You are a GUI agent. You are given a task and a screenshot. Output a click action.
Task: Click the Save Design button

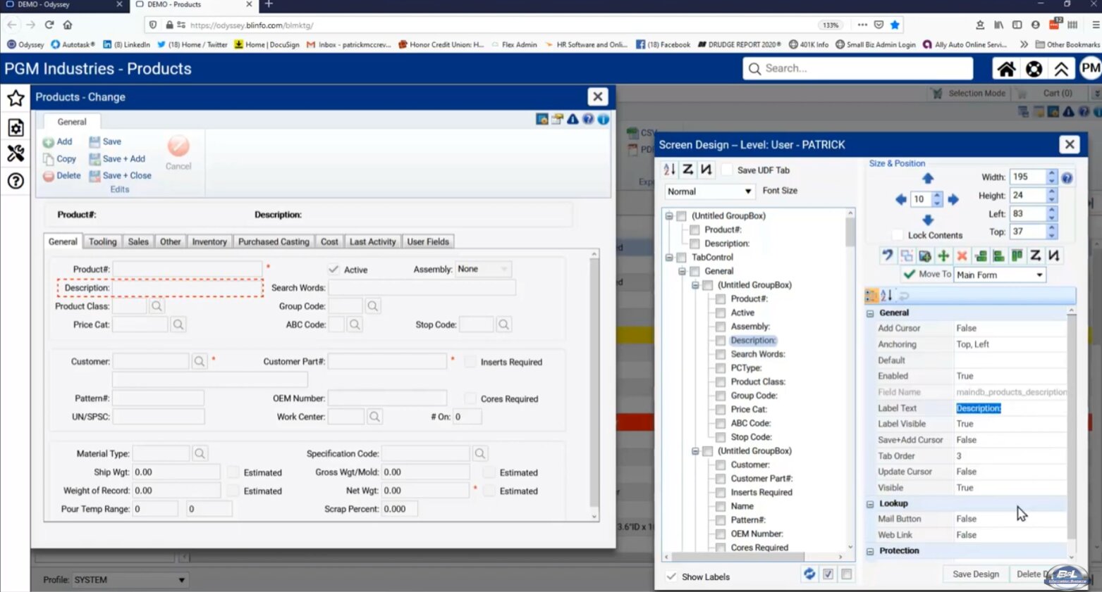pos(975,574)
